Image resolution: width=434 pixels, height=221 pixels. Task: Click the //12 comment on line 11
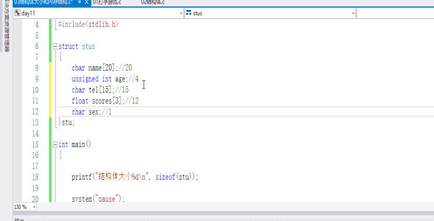[x=132, y=101]
